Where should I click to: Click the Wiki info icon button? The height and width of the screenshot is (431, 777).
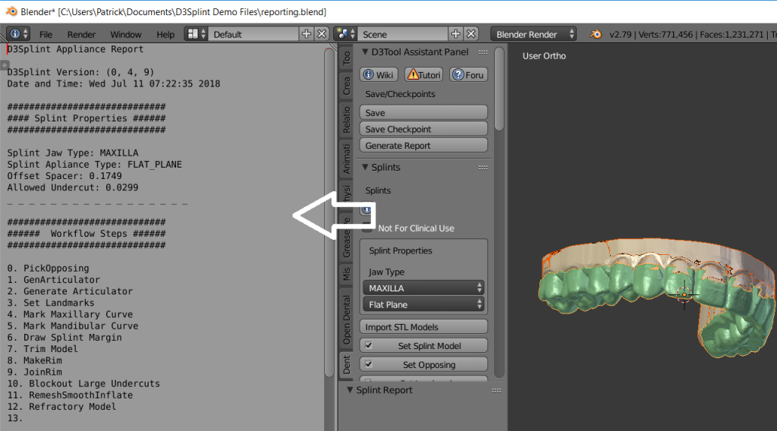point(379,75)
